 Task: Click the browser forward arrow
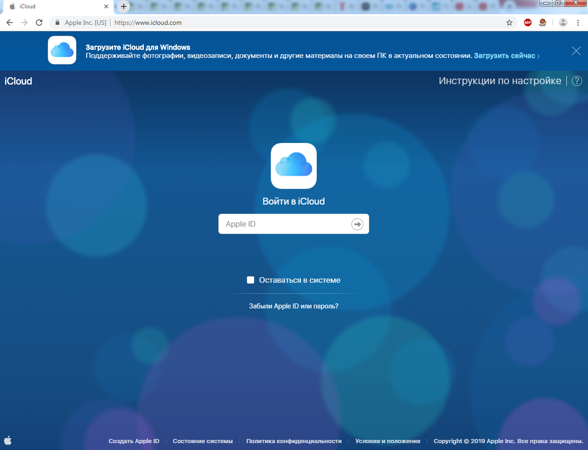click(x=24, y=23)
